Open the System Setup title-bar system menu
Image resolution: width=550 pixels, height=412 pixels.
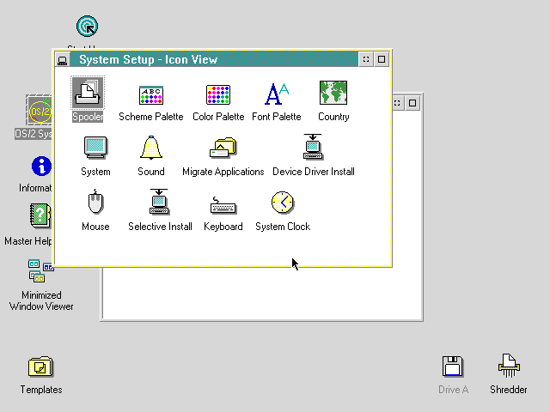(63, 59)
